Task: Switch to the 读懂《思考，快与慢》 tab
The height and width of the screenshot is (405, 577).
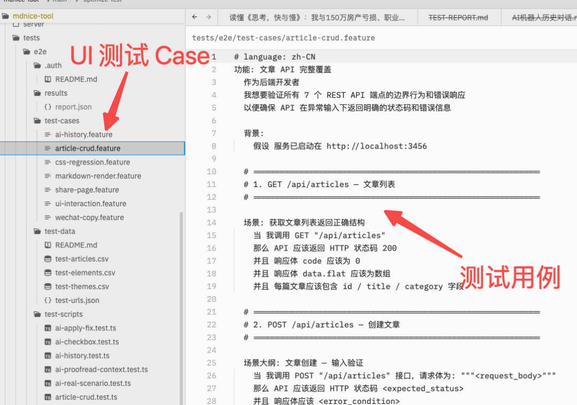Action: (x=317, y=18)
